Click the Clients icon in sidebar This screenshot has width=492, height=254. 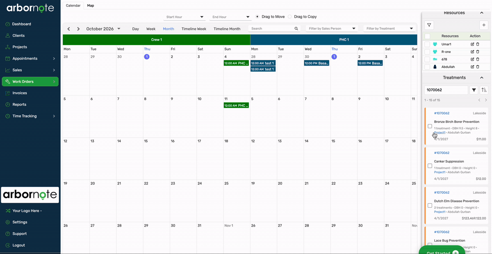(x=8, y=36)
